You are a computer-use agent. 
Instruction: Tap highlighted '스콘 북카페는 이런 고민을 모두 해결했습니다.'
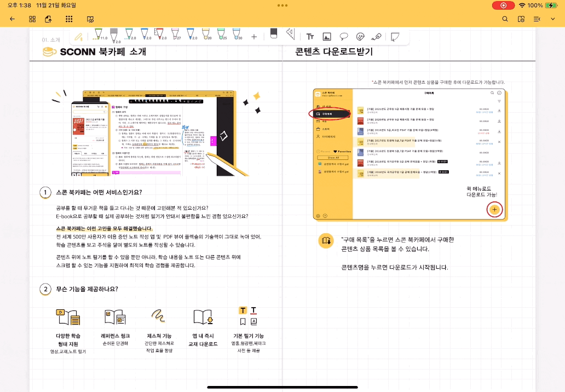pos(105,228)
